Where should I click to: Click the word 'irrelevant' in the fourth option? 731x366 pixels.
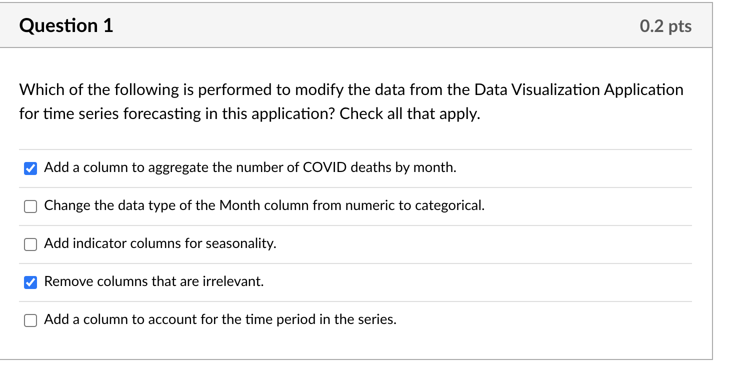[x=233, y=281]
